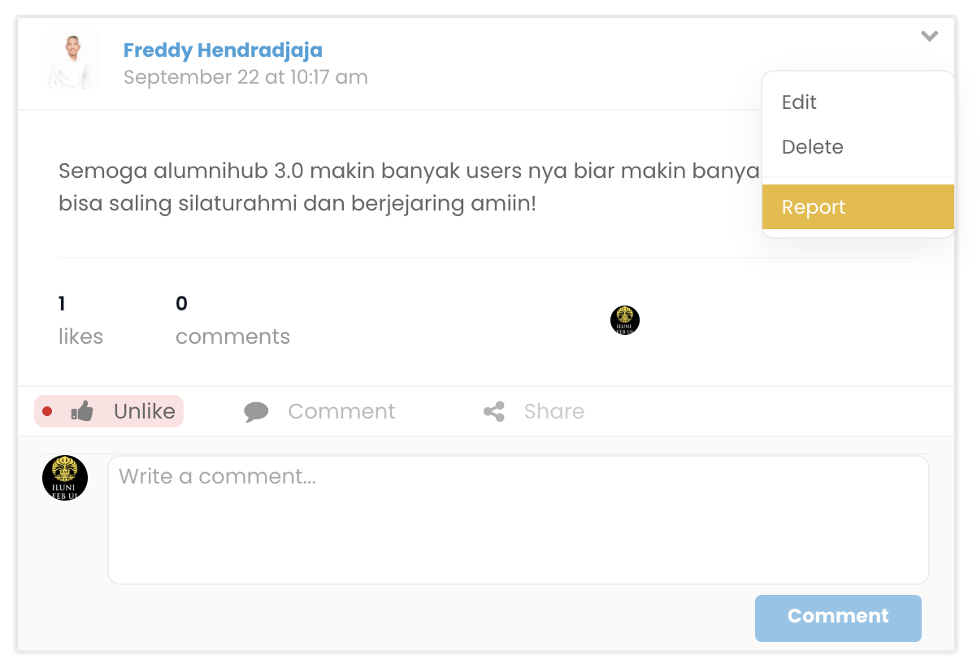Click the share icon beside Share
The height and width of the screenshot is (668, 977).
pyautogui.click(x=494, y=412)
